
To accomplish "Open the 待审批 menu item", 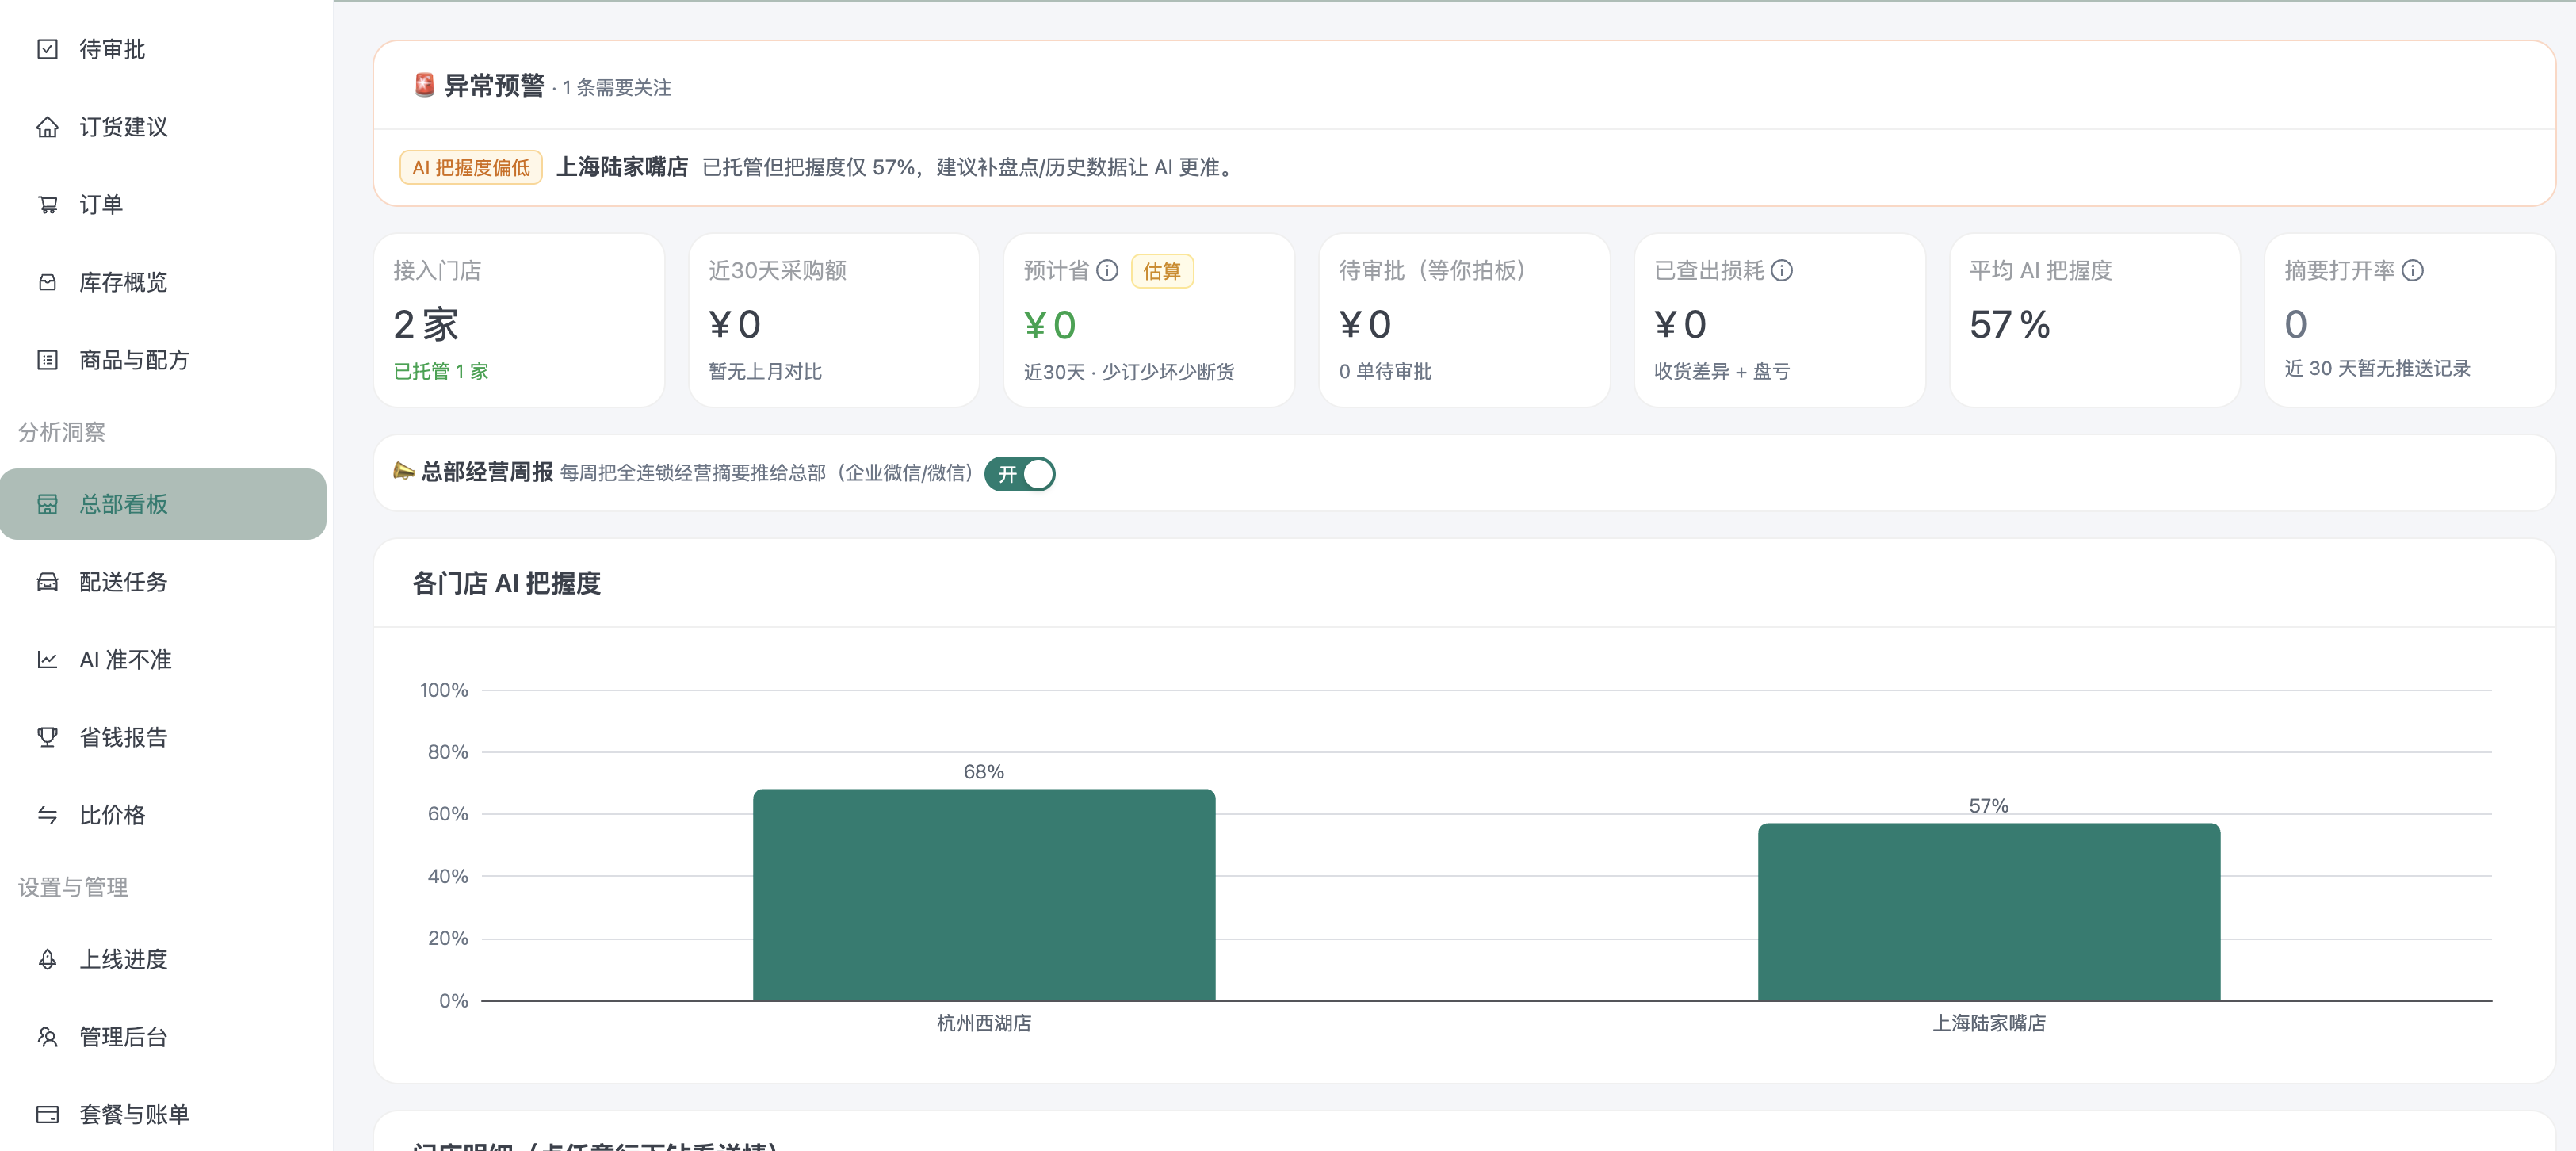I will (x=163, y=49).
